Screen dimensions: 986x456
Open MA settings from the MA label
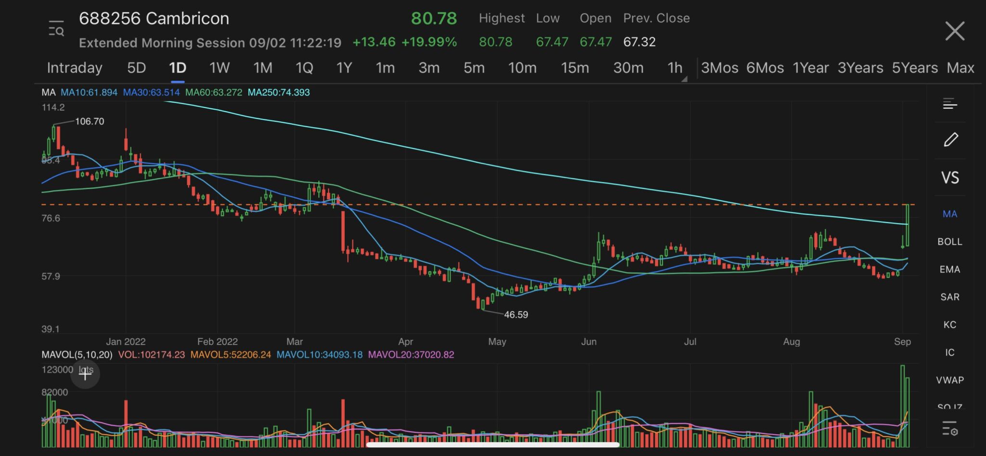pos(48,92)
